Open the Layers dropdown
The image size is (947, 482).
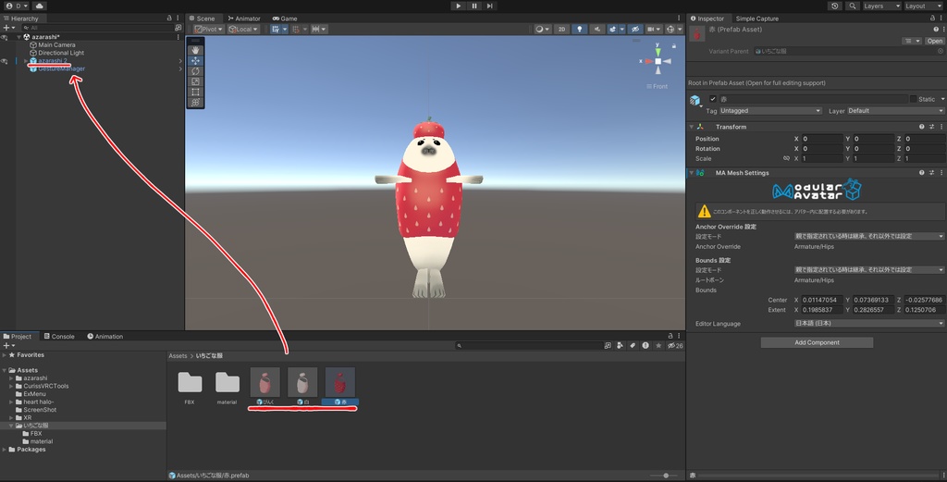(x=881, y=6)
